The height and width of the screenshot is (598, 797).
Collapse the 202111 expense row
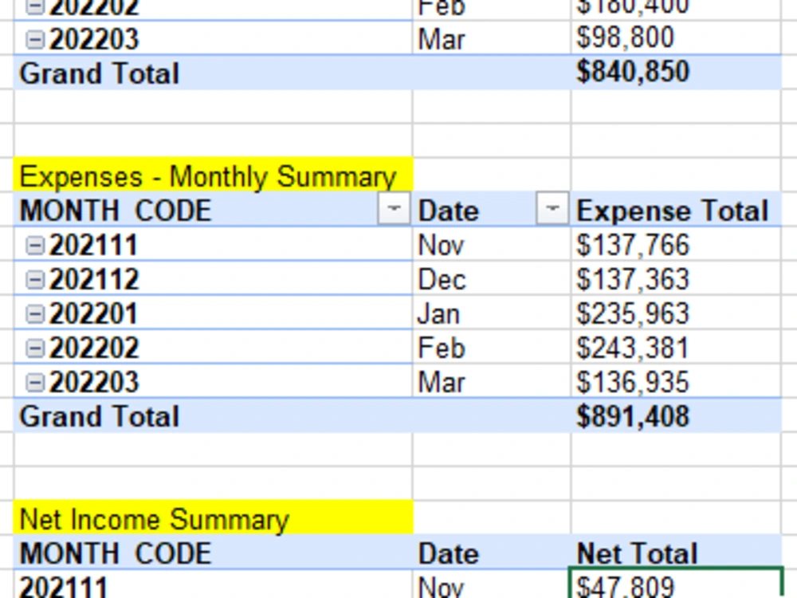pos(34,246)
